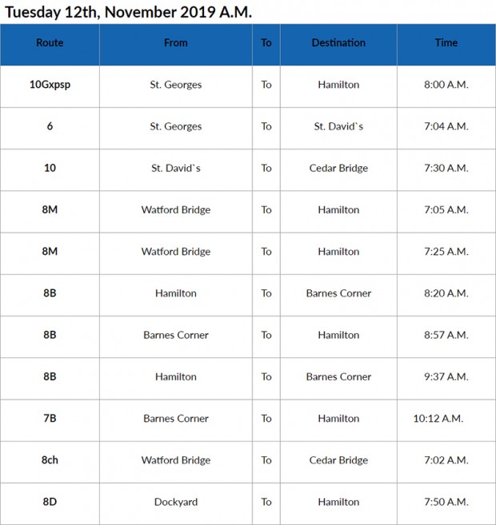This screenshot has width=496, height=525.
Task: Click the 9:37 A.M. time cell
Action: click(446, 377)
